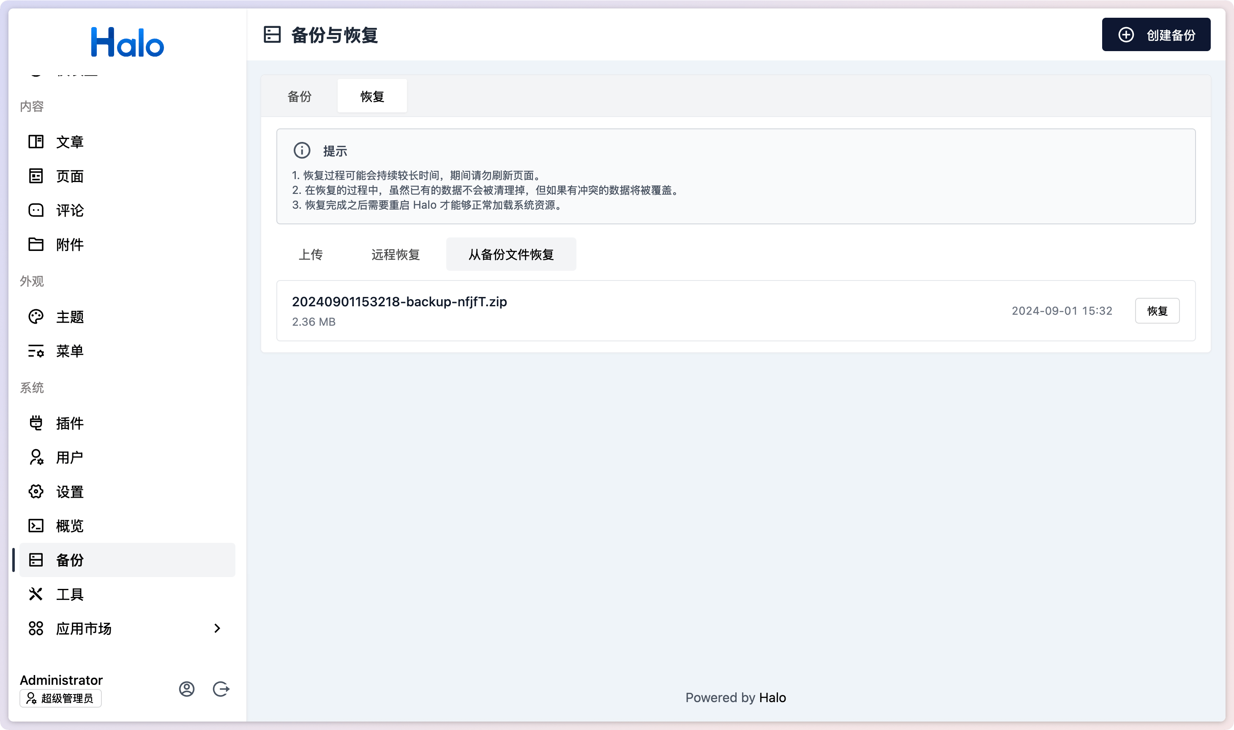Select the 远程恢复 remote restore tab
This screenshot has height=730, width=1234.
click(x=395, y=254)
